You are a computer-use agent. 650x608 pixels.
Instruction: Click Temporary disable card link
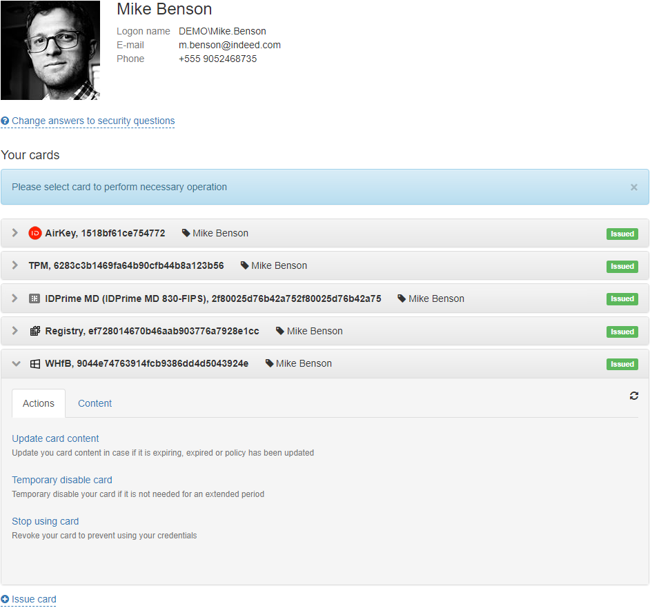[62, 480]
